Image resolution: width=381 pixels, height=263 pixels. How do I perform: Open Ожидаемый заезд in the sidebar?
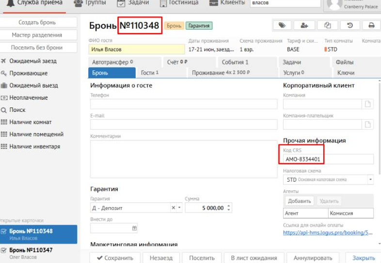(x=32, y=61)
